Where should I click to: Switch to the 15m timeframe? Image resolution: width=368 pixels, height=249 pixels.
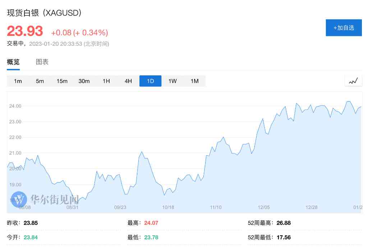[62, 81]
